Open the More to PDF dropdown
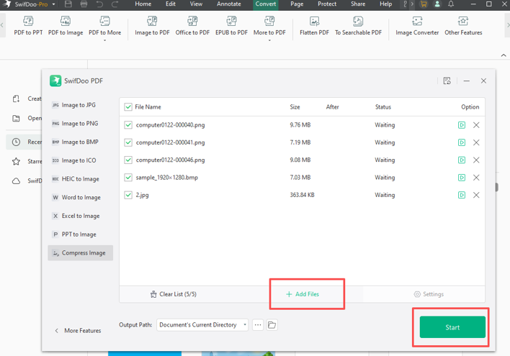 click(x=269, y=27)
